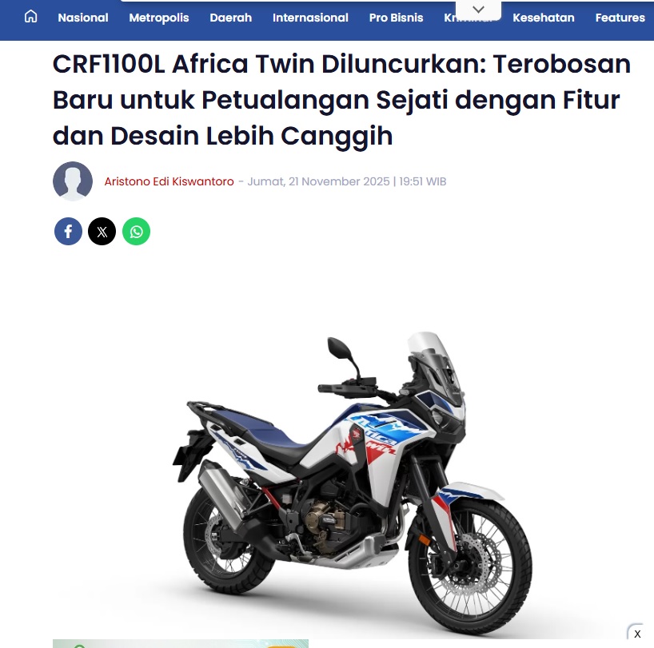Close the bottom ad with X
This screenshot has width=654, height=648.
click(x=637, y=634)
